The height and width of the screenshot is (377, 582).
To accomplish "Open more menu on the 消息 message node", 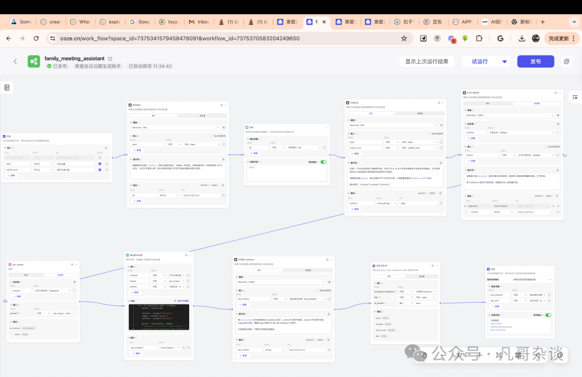I will coord(326,127).
